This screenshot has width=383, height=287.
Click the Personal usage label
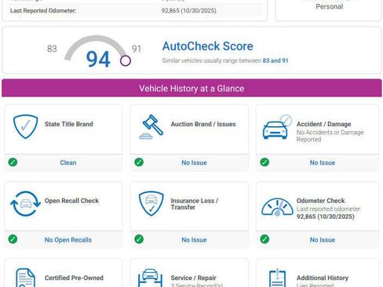(x=330, y=6)
